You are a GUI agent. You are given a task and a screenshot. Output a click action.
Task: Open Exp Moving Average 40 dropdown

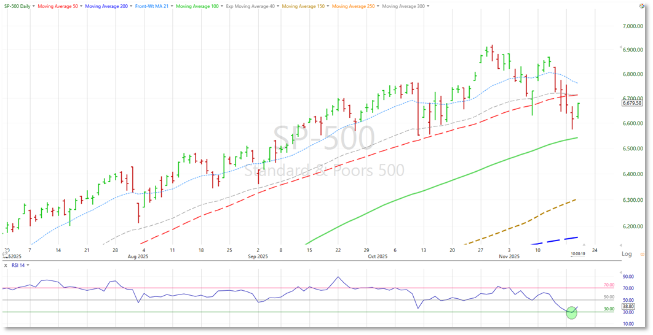click(x=280, y=6)
